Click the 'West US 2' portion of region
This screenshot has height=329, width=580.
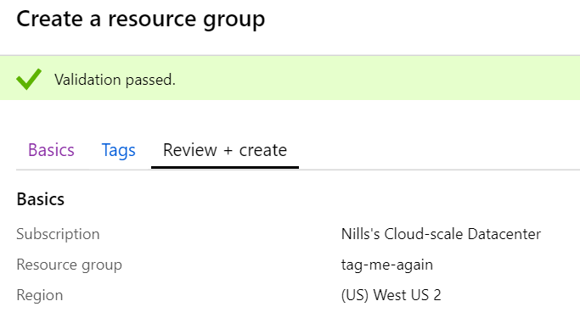[x=408, y=295]
